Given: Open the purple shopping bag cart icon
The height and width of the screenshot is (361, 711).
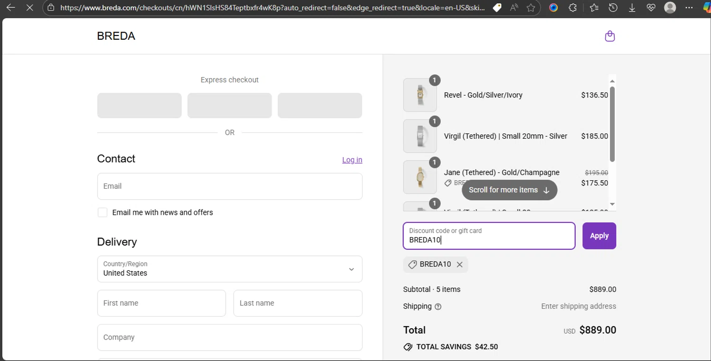Looking at the screenshot, I should point(610,36).
